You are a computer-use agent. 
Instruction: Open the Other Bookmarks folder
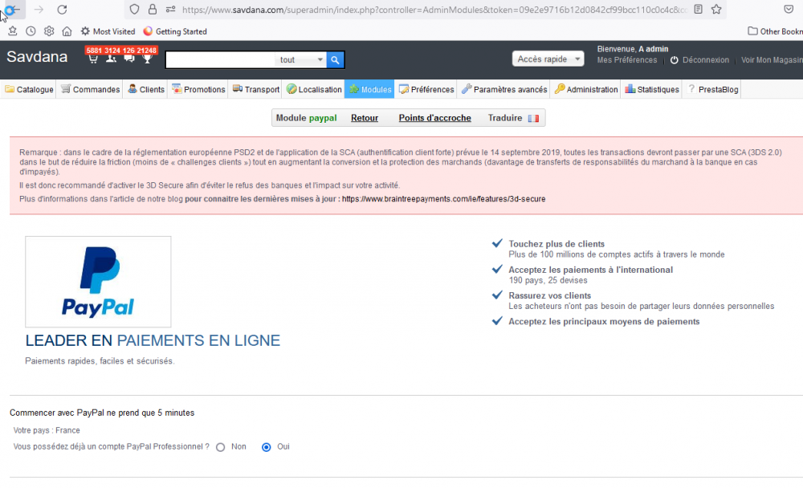[776, 31]
